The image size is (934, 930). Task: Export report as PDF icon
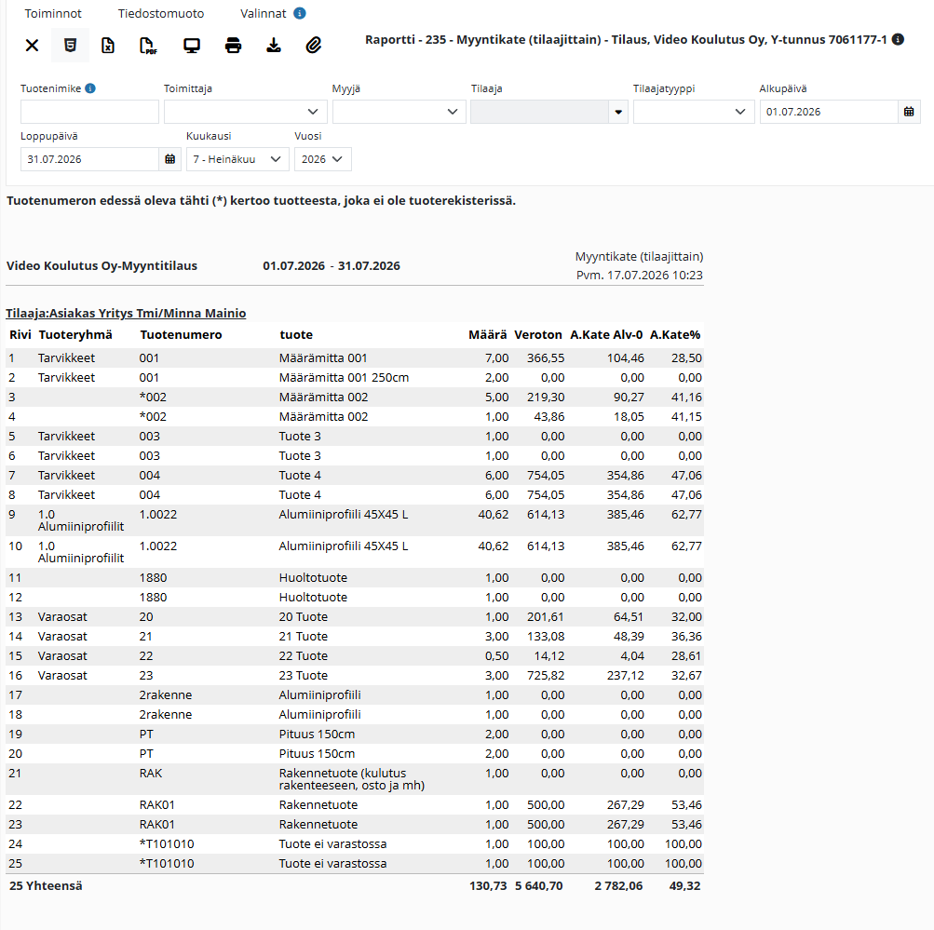[x=148, y=46]
